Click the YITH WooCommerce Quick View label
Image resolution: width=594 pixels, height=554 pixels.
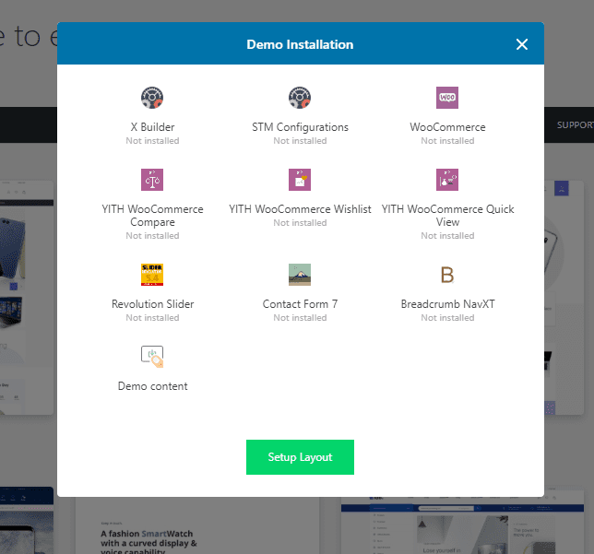447,216
